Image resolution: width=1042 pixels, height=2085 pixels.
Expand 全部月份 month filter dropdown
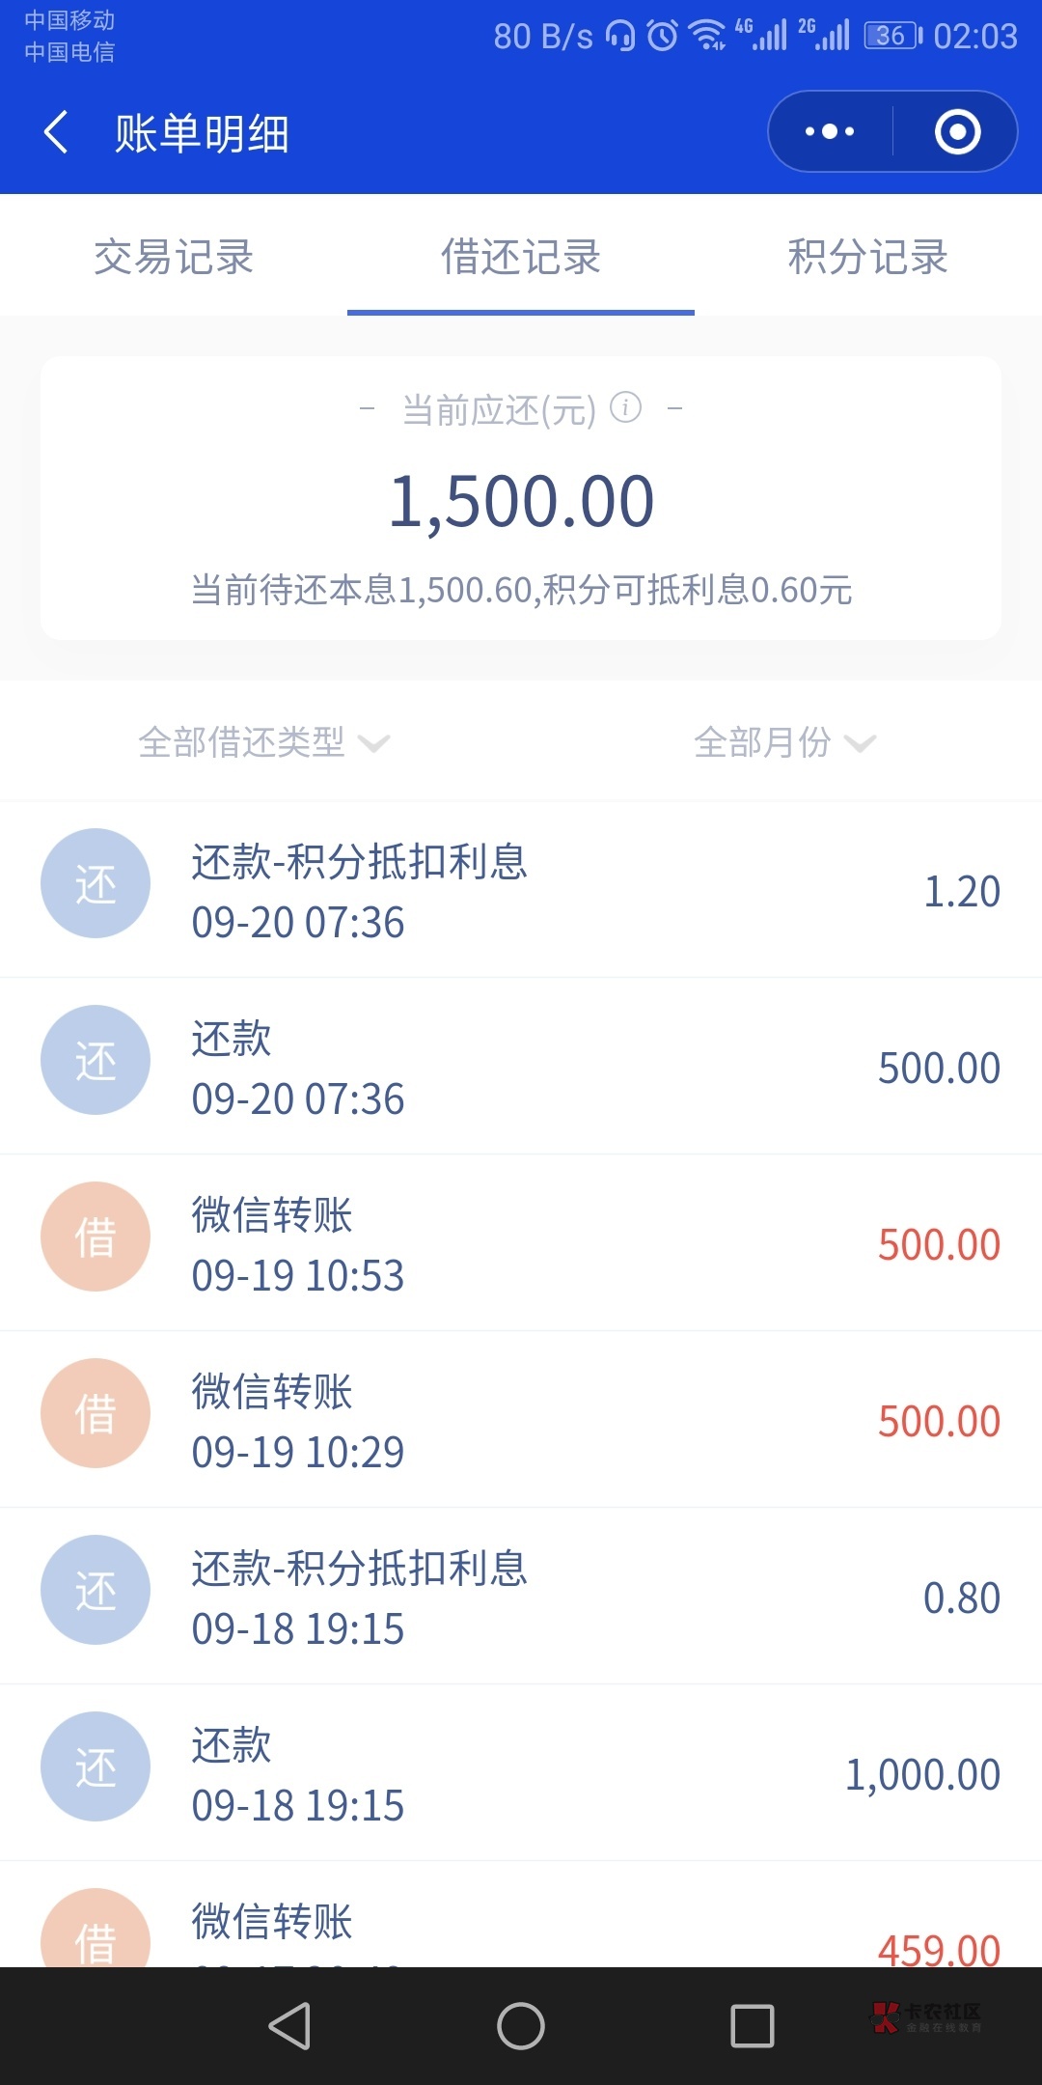pyautogui.click(x=783, y=742)
